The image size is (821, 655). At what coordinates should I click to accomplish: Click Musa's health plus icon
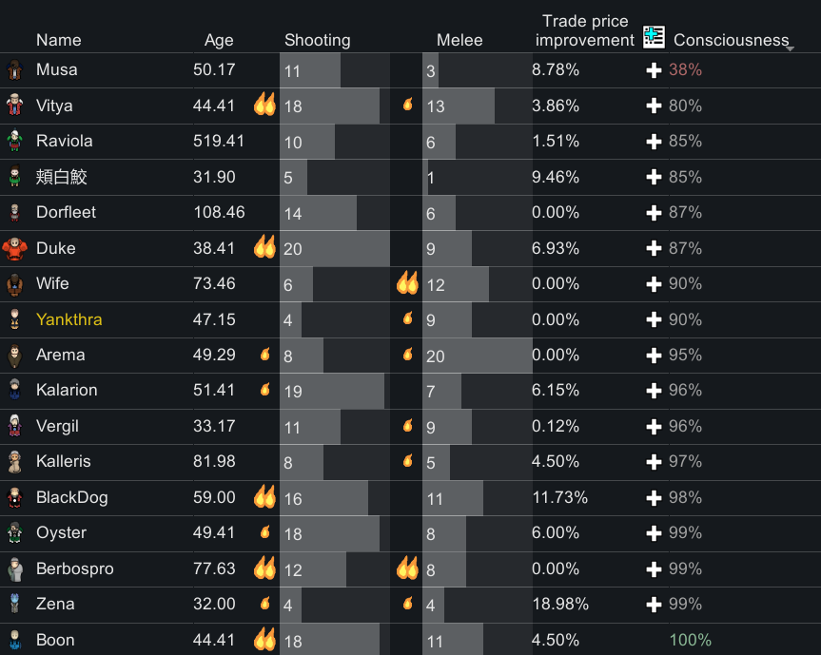pyautogui.click(x=654, y=70)
